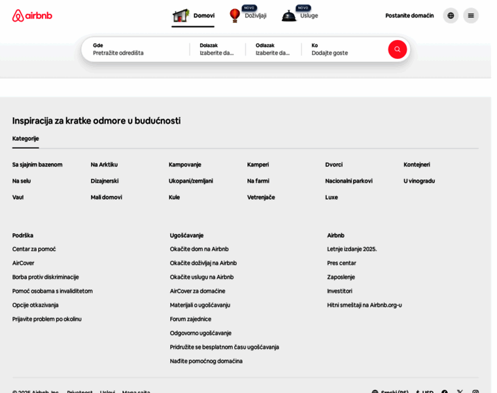
Task: Click Okačite doživljaj na Airbnb link
Action: pyautogui.click(x=203, y=263)
